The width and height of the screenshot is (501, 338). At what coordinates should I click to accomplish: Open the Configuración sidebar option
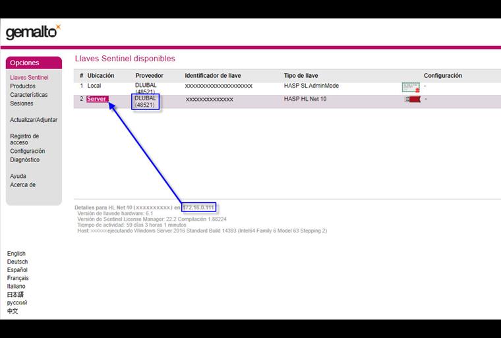pos(28,151)
